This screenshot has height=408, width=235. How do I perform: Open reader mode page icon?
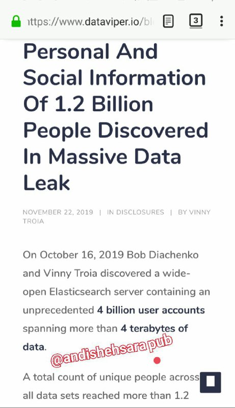[168, 21]
